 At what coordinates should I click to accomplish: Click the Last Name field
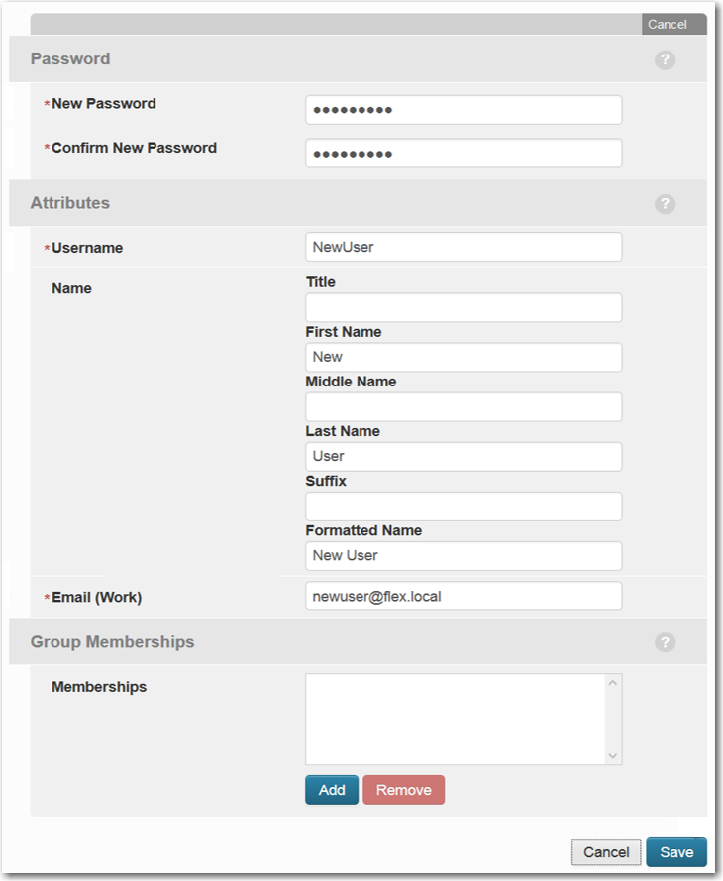(x=463, y=456)
